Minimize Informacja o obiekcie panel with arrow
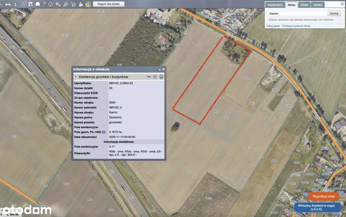Viewport: 346px width, 217px height. point(159,69)
